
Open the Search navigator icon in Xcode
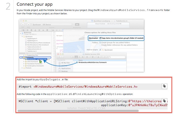(x=31, y=30)
